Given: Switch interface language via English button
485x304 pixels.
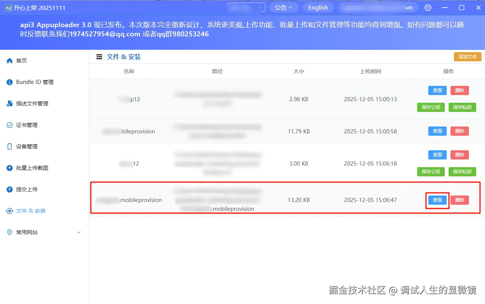Looking at the screenshot, I should [318, 7].
